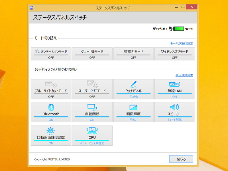Click the auto-rotate screen icon
Image resolution: width=228 pixels, height=171 pixels.
click(92, 107)
